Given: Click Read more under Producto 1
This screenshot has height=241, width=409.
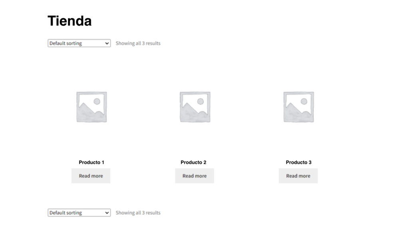Looking at the screenshot, I should (91, 176).
